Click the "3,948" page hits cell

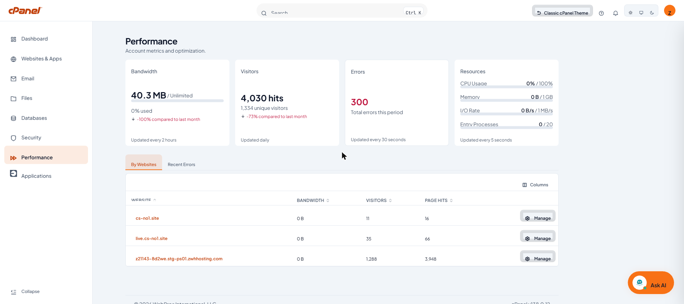pos(430,259)
